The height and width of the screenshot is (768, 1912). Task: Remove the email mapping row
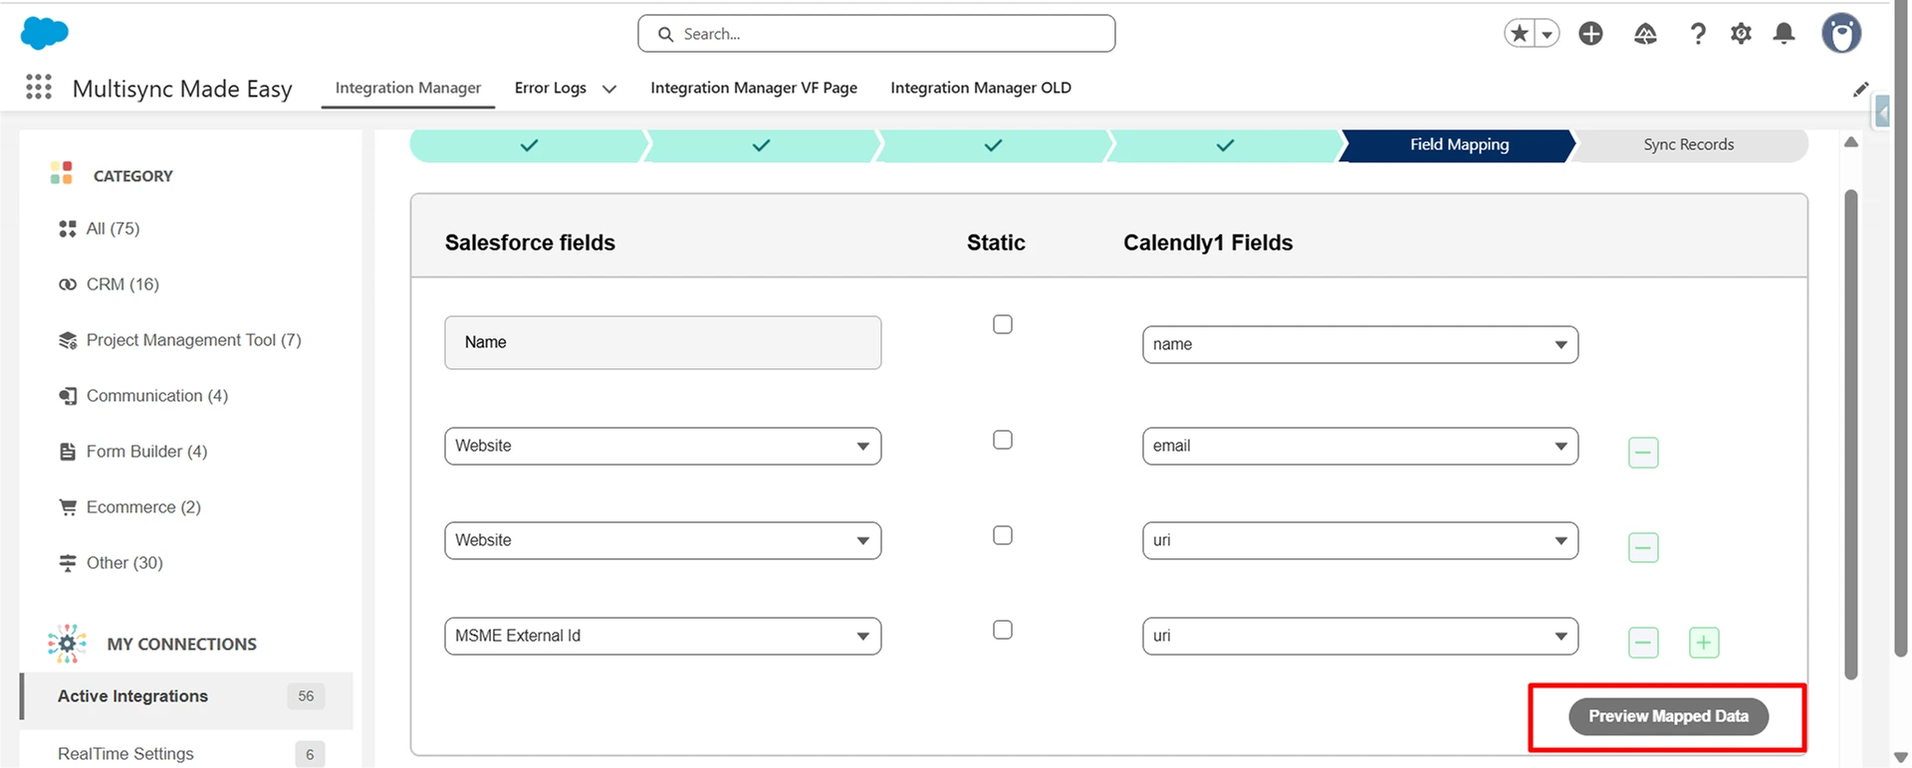pos(1643,453)
